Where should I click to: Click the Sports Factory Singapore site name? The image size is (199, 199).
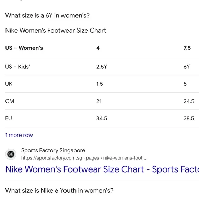click(x=53, y=150)
